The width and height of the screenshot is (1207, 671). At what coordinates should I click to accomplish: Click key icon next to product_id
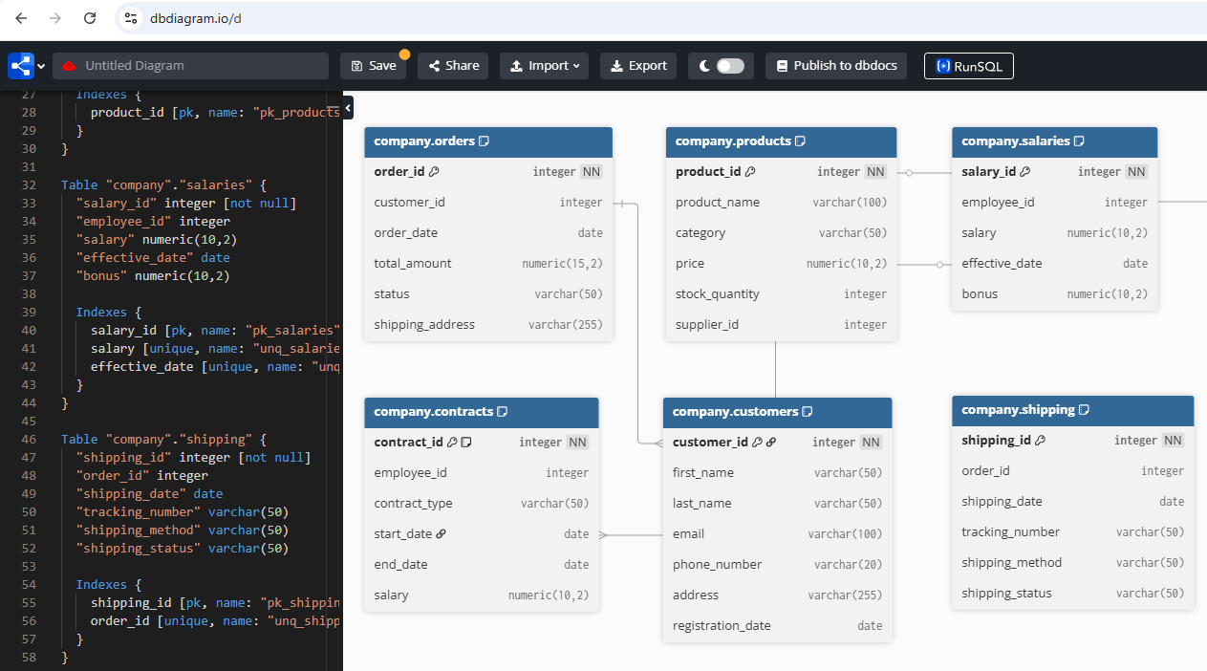750,172
